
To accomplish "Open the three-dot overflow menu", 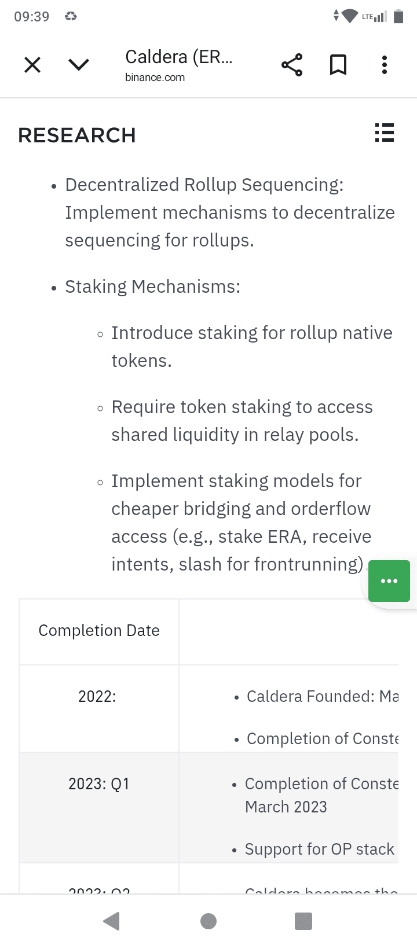I will pos(384,65).
